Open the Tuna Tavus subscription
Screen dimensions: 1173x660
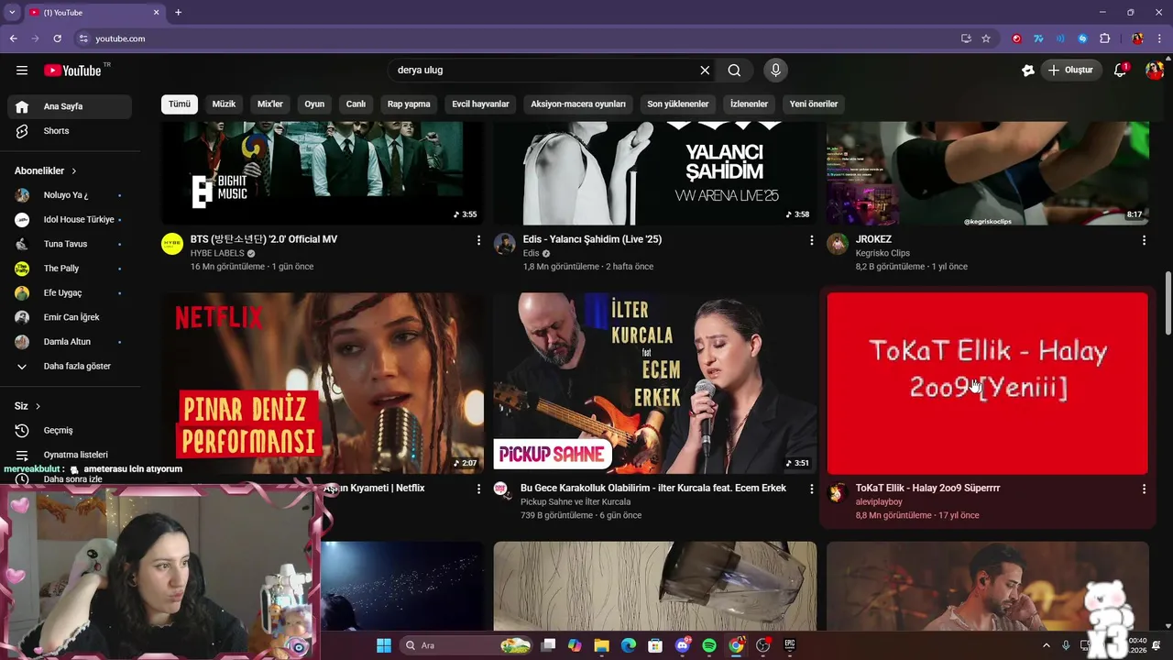point(70,244)
